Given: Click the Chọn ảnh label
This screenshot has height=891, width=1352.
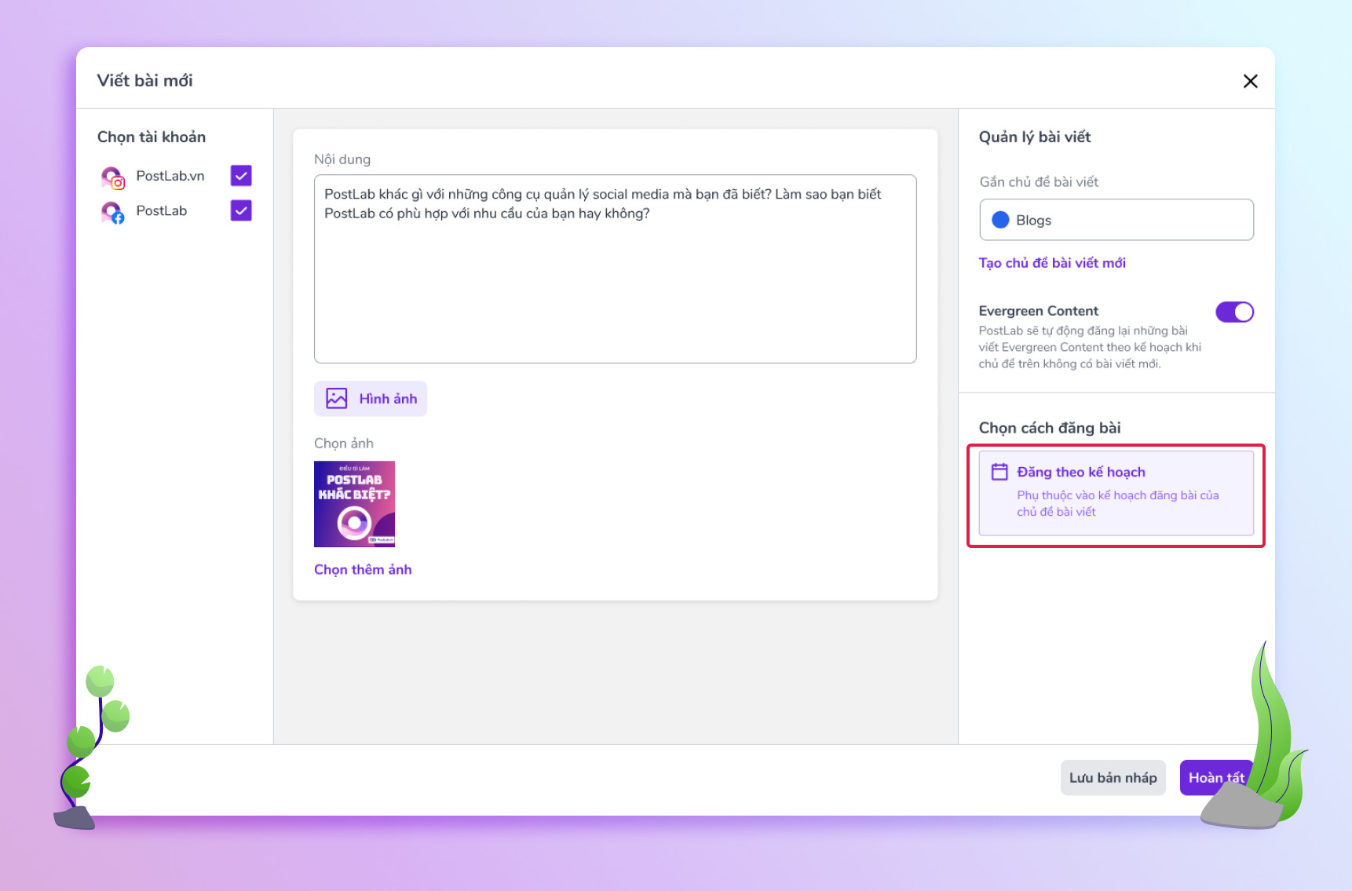Looking at the screenshot, I should [x=344, y=444].
